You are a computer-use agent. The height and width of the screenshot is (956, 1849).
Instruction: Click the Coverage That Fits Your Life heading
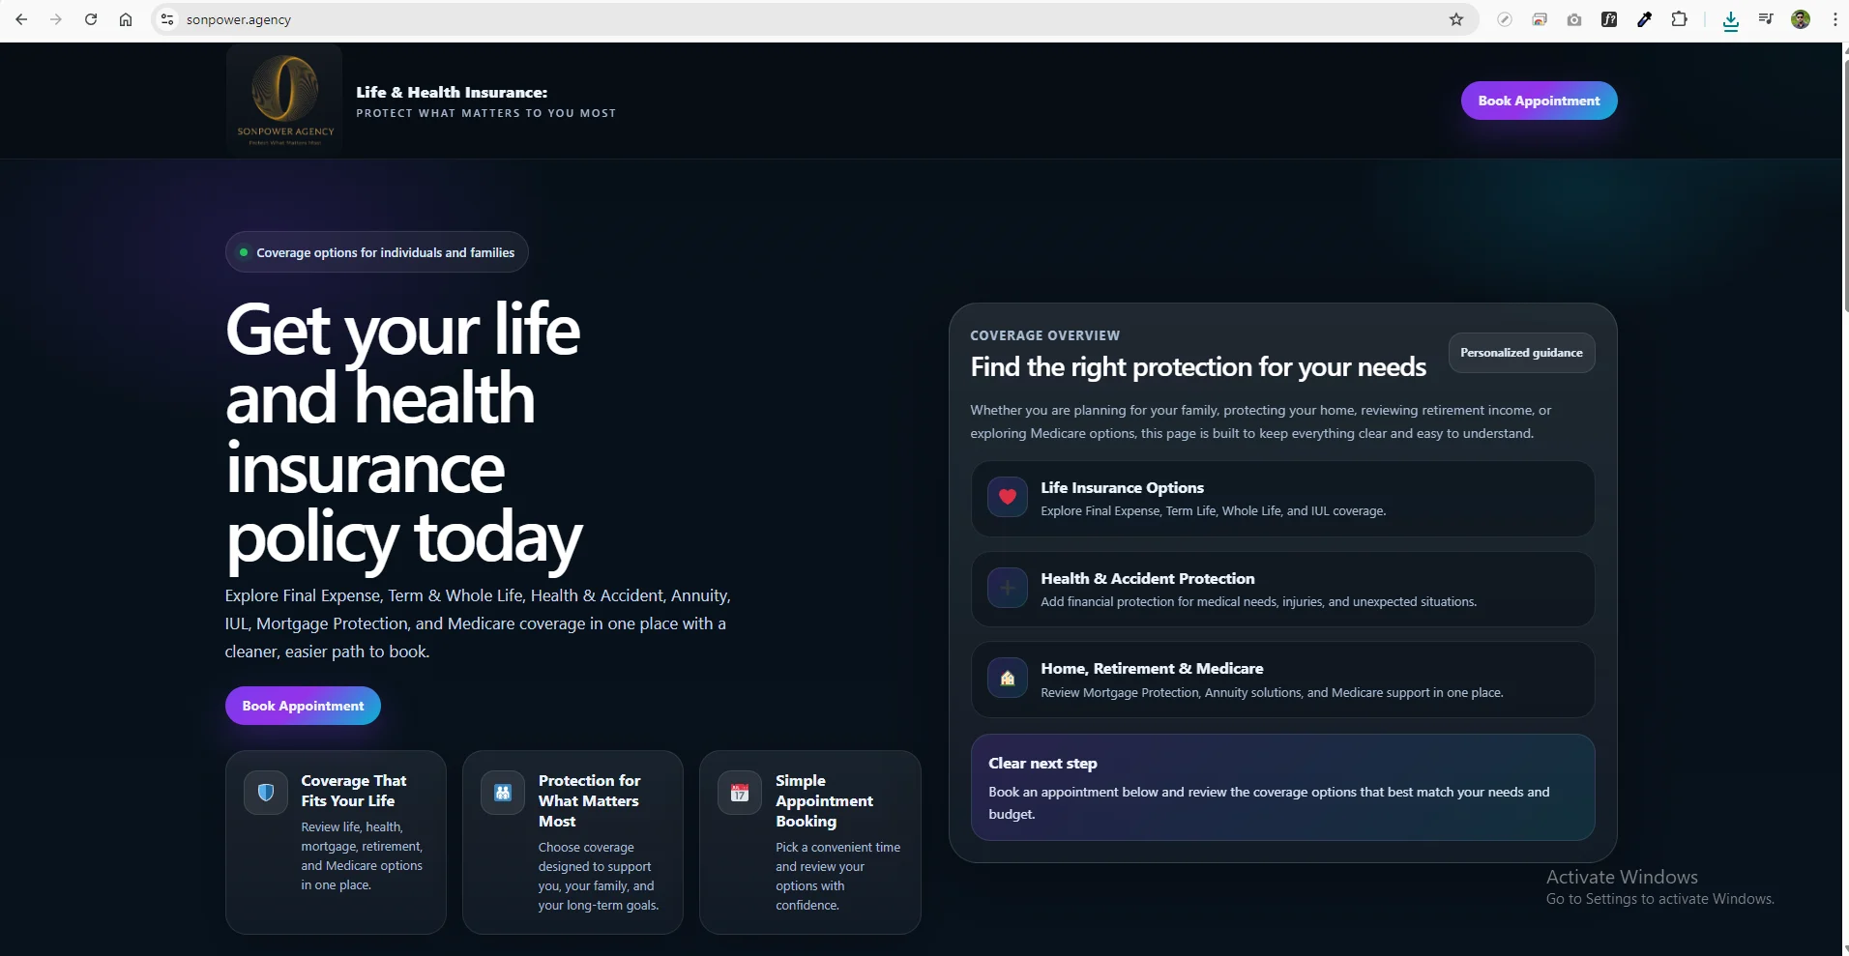[x=353, y=791]
